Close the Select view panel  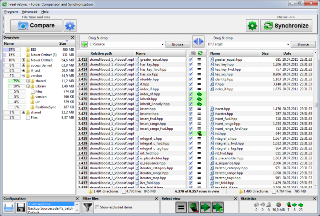click(235, 198)
